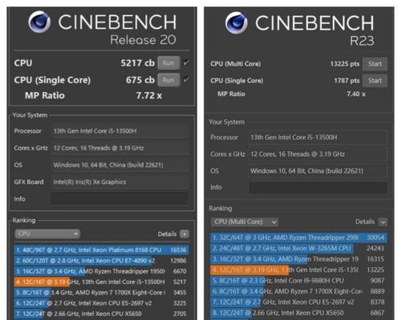
Task: Select the Threadripper 19 row scoring 16315
Action: 299,259
